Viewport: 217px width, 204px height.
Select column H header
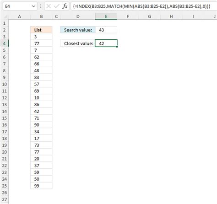[x=171, y=16]
